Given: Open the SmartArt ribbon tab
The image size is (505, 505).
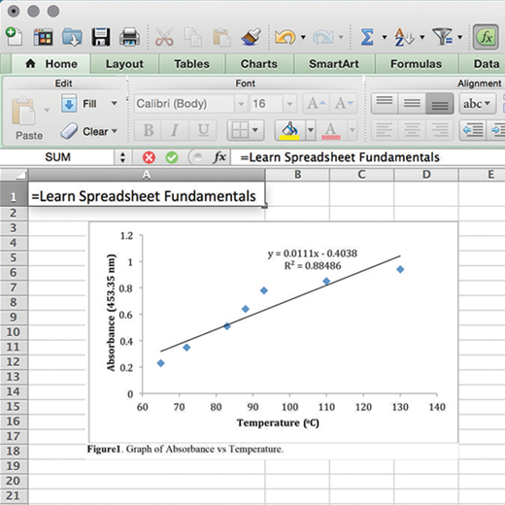Looking at the screenshot, I should coord(334,64).
